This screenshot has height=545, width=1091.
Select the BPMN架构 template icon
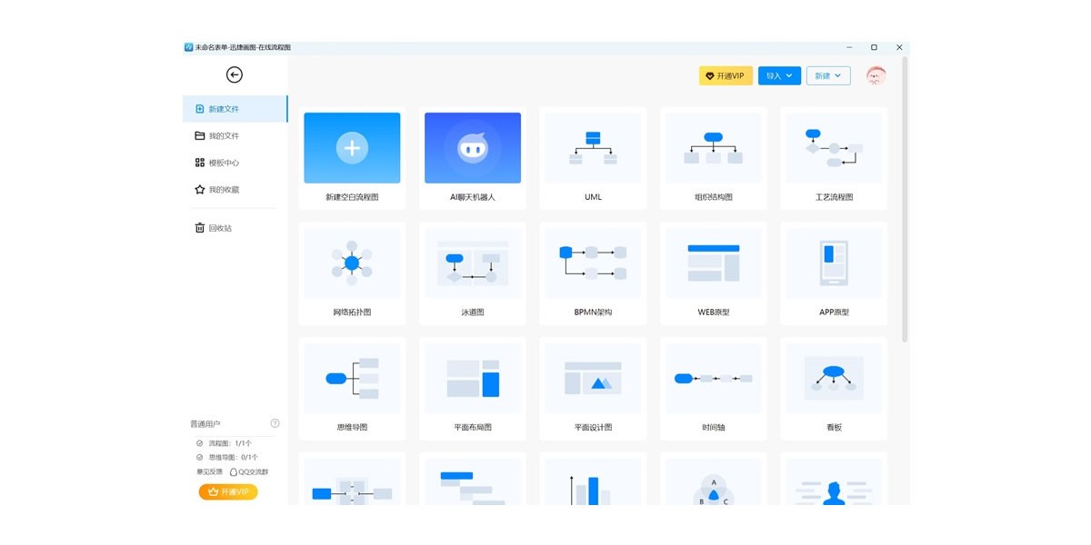[593, 263]
